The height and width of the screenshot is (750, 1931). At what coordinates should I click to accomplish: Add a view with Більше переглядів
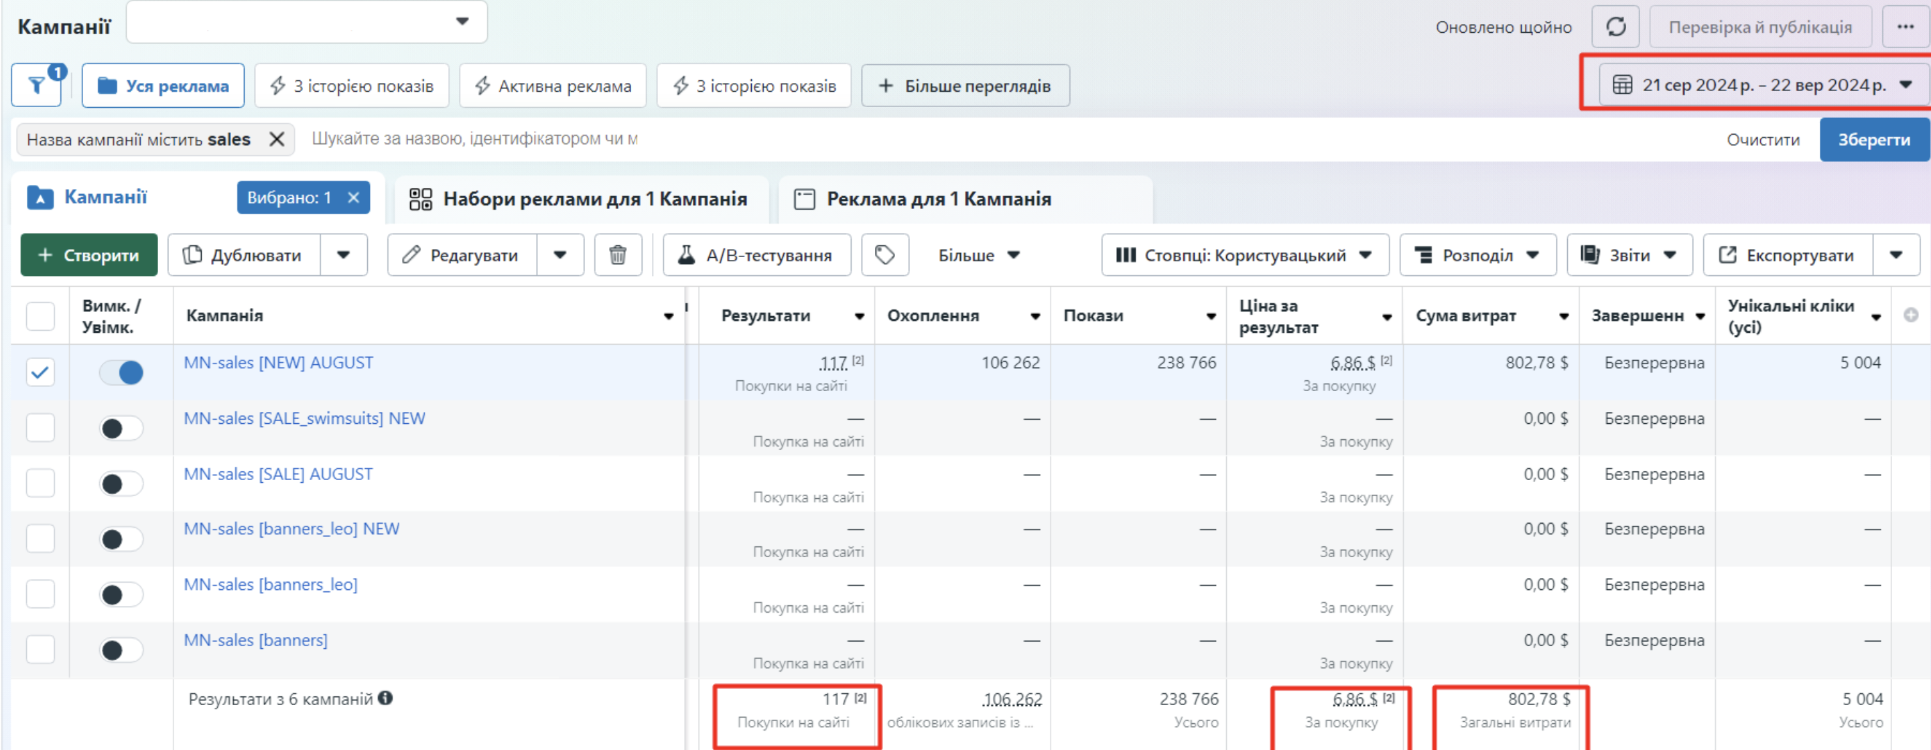coord(965,86)
